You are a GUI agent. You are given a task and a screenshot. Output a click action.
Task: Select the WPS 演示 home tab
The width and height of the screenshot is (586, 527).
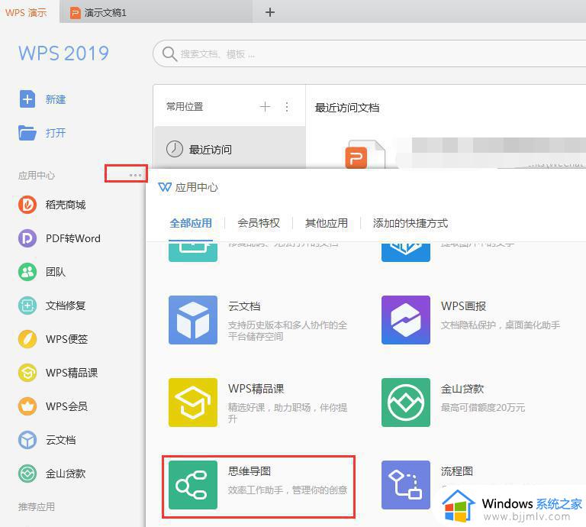pos(26,12)
